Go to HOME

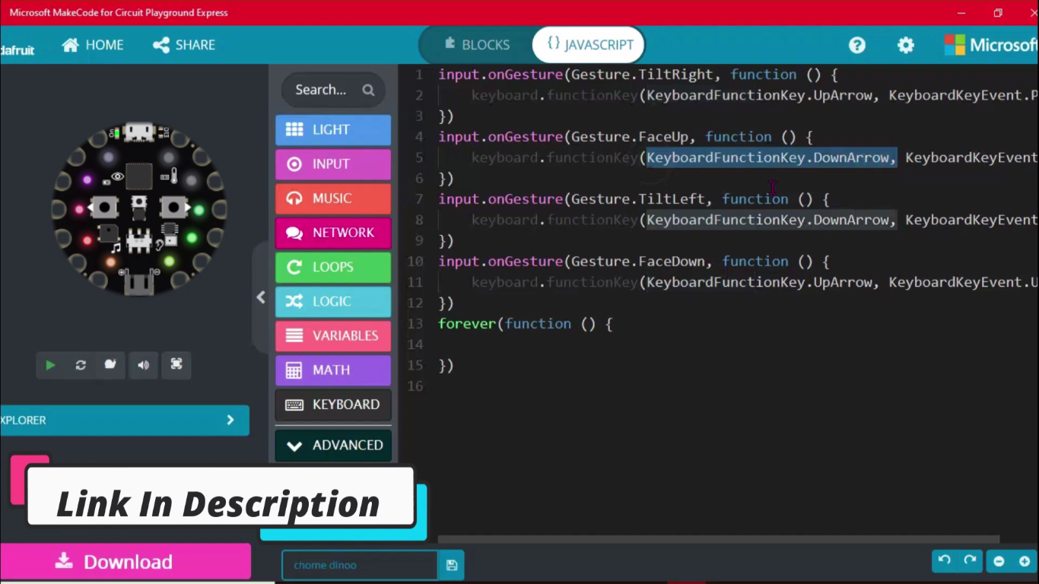pyautogui.click(x=93, y=45)
